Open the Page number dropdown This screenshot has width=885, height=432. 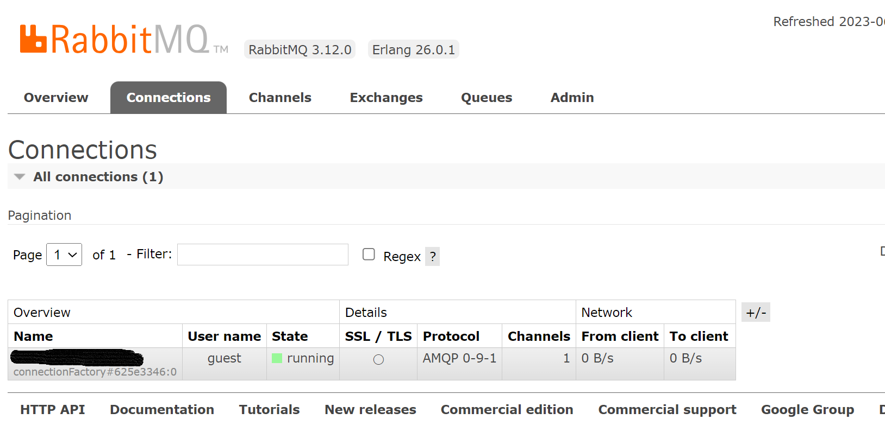(x=64, y=255)
